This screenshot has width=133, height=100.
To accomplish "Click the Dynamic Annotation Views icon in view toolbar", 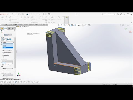I will 69,25.
